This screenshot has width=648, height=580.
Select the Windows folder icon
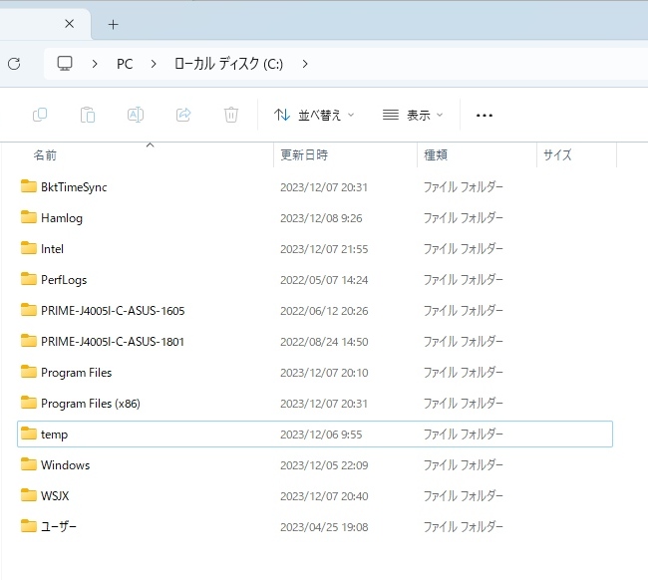pyautogui.click(x=29, y=464)
